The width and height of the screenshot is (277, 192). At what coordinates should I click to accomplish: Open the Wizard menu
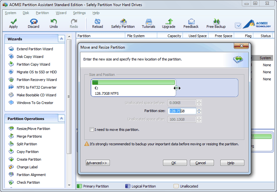point(61,13)
